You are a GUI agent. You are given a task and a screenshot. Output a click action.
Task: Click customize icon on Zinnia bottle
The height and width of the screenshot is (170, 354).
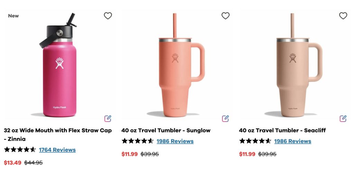[x=108, y=119]
